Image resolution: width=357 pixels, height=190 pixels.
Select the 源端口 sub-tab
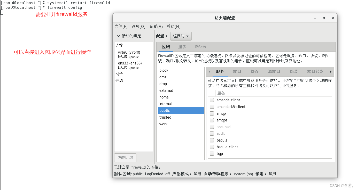click(274, 72)
